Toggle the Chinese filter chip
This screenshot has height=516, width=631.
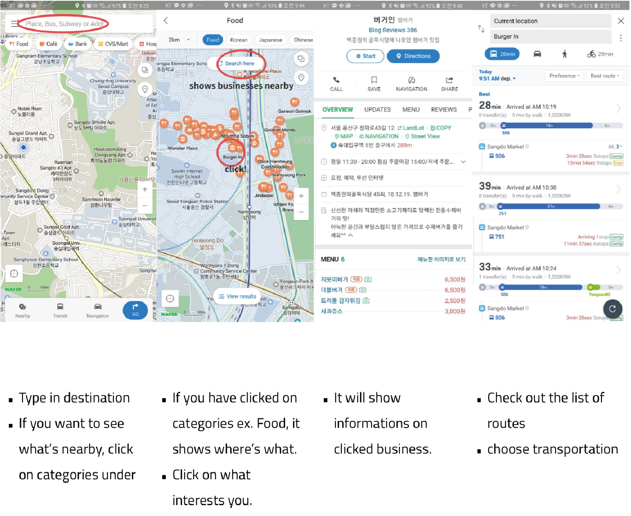pyautogui.click(x=303, y=40)
